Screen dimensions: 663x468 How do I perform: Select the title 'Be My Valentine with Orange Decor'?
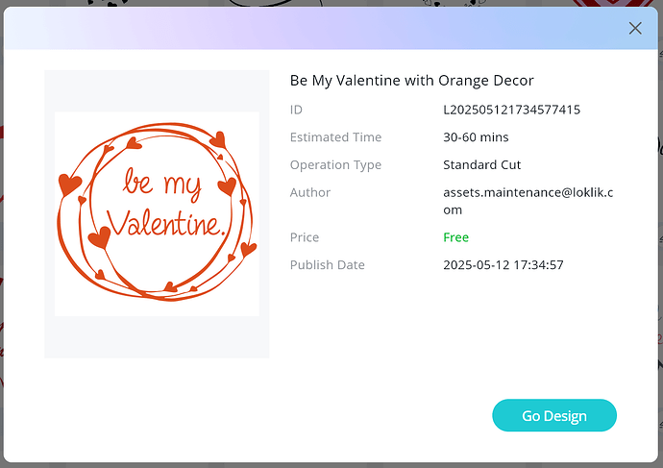[x=411, y=80]
